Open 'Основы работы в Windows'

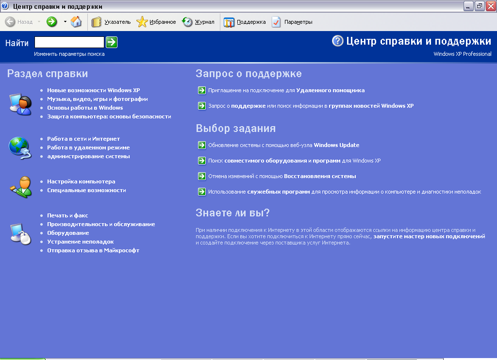[85, 108]
